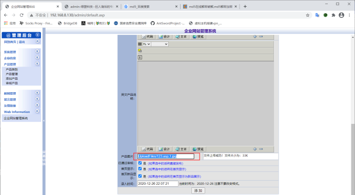Switch to the md5在线解密破解 tab
The image size is (355, 195).
click(x=210, y=7)
